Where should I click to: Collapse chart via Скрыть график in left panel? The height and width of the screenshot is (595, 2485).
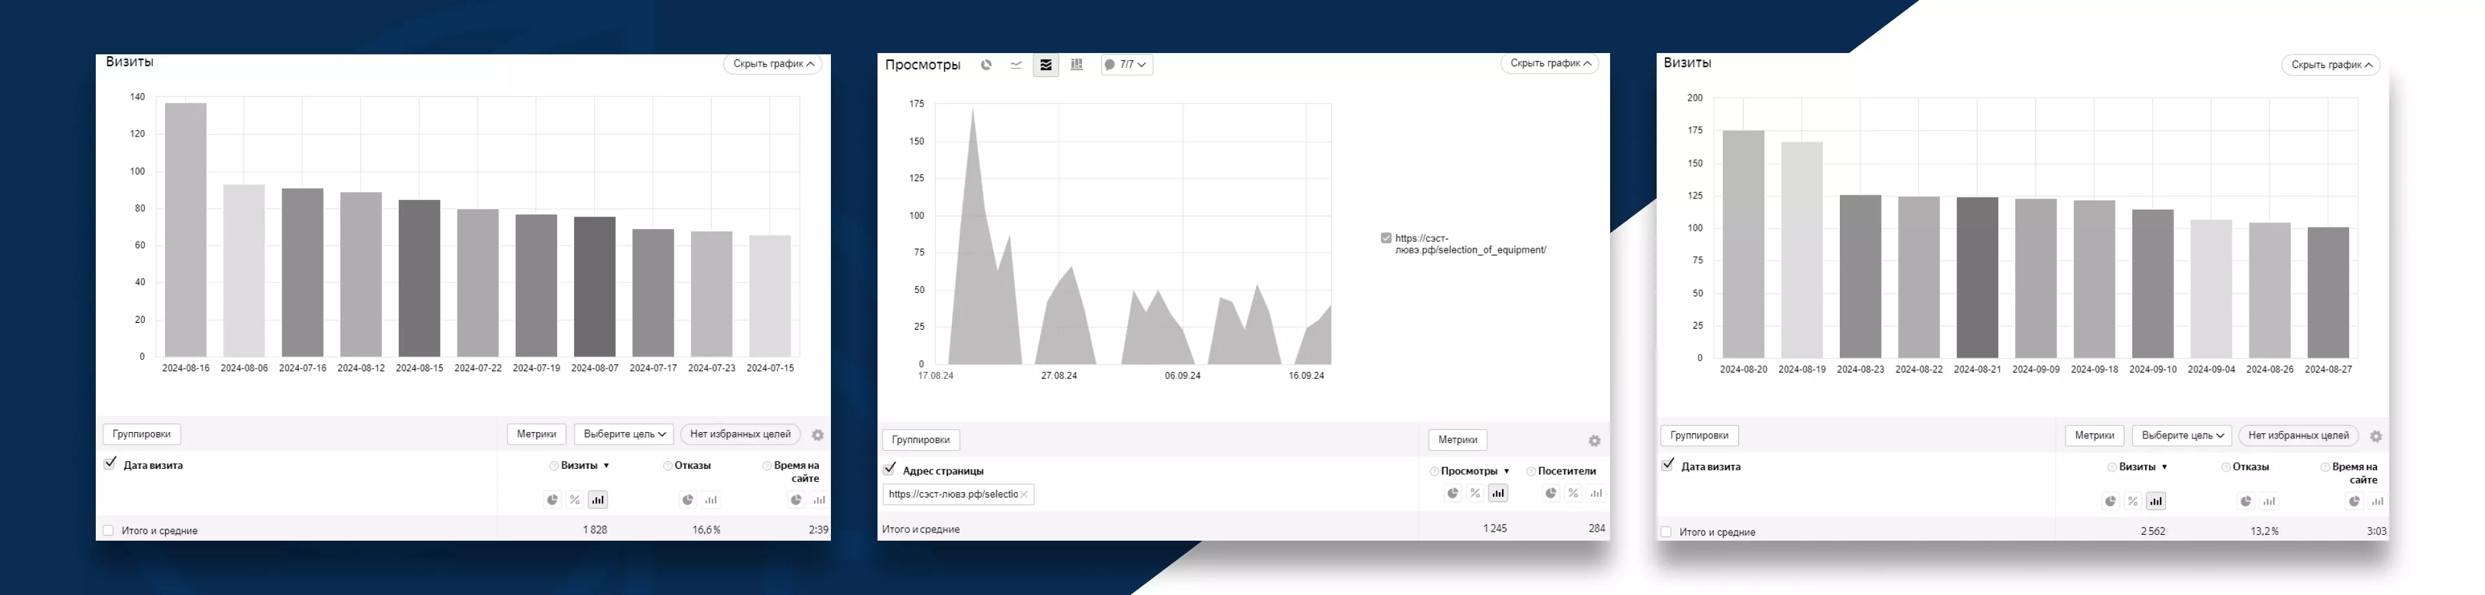[x=773, y=63]
